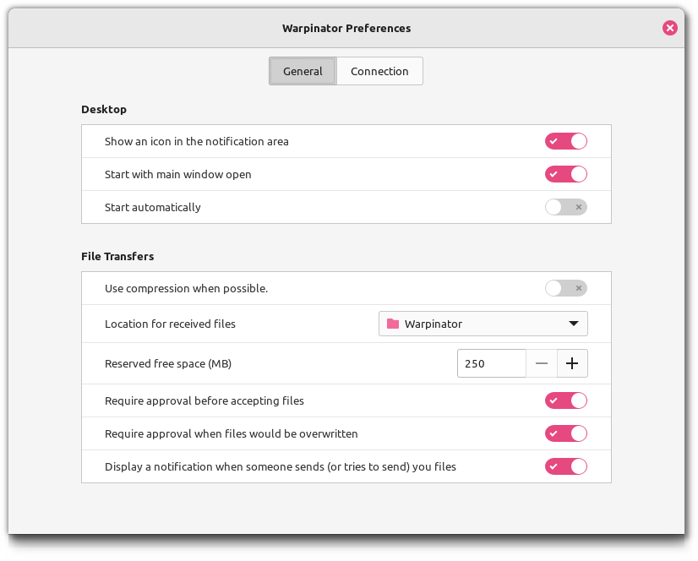Disable the notification area icon toggle
This screenshot has height=561, width=698.
[x=565, y=141]
